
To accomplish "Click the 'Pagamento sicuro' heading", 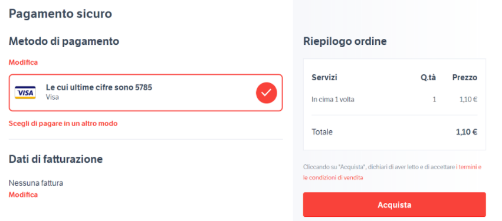I will tap(60, 14).
